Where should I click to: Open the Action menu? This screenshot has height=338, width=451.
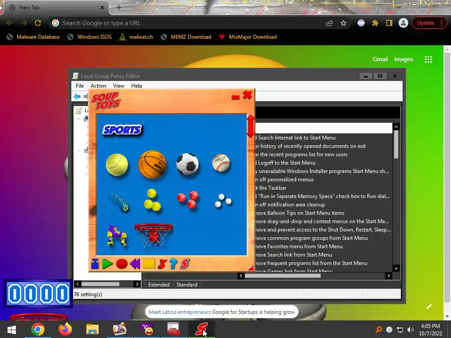98,86
